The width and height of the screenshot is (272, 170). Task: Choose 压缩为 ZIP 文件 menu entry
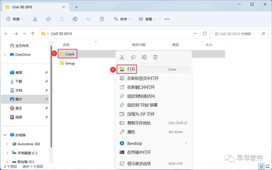pyautogui.click(x=154, y=114)
